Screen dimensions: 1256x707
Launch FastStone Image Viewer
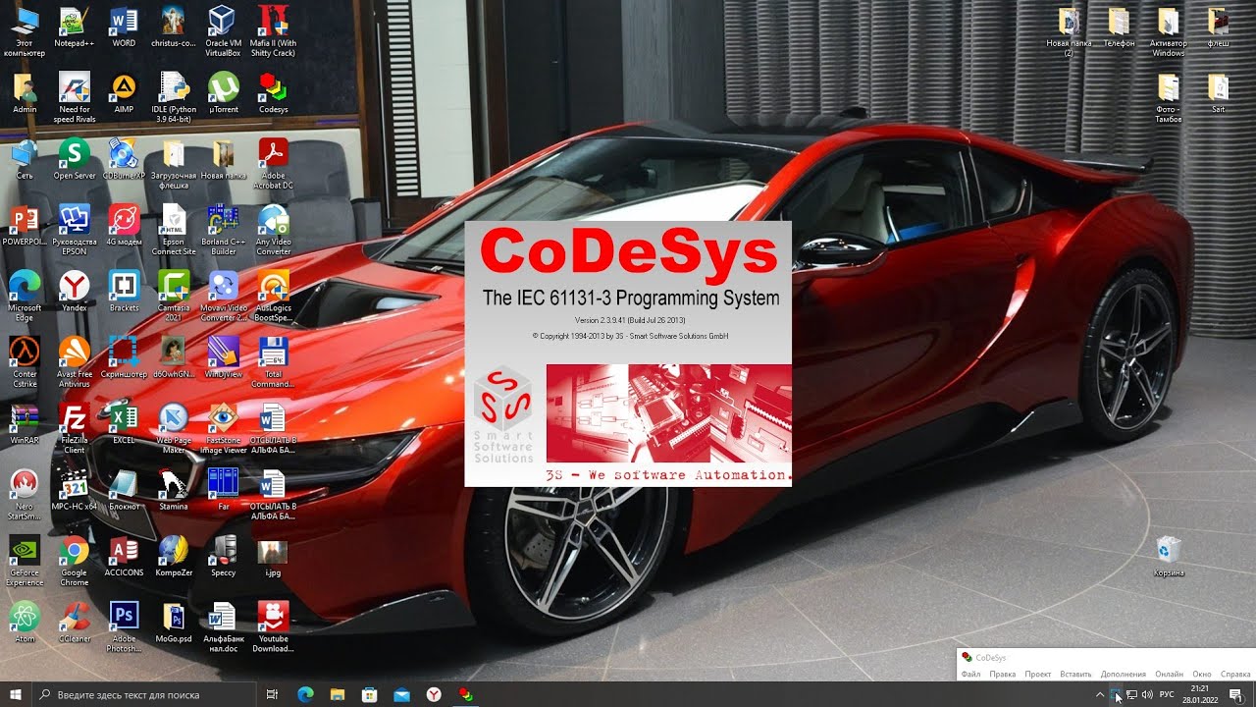[223, 428]
